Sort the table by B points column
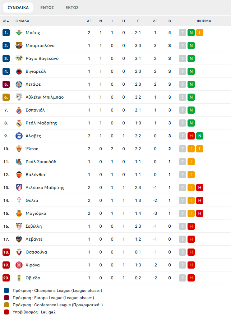The width and height of the screenshot is (231, 317). (x=170, y=21)
